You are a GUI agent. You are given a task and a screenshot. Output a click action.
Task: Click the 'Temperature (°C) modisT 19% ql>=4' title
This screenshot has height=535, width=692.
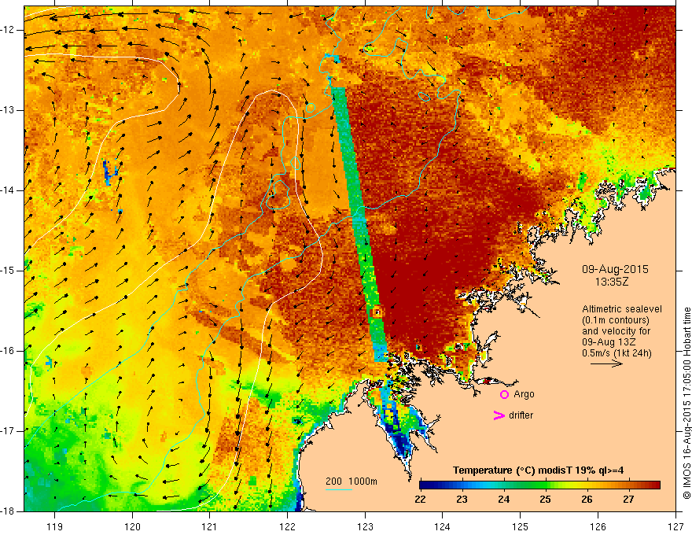coord(538,470)
